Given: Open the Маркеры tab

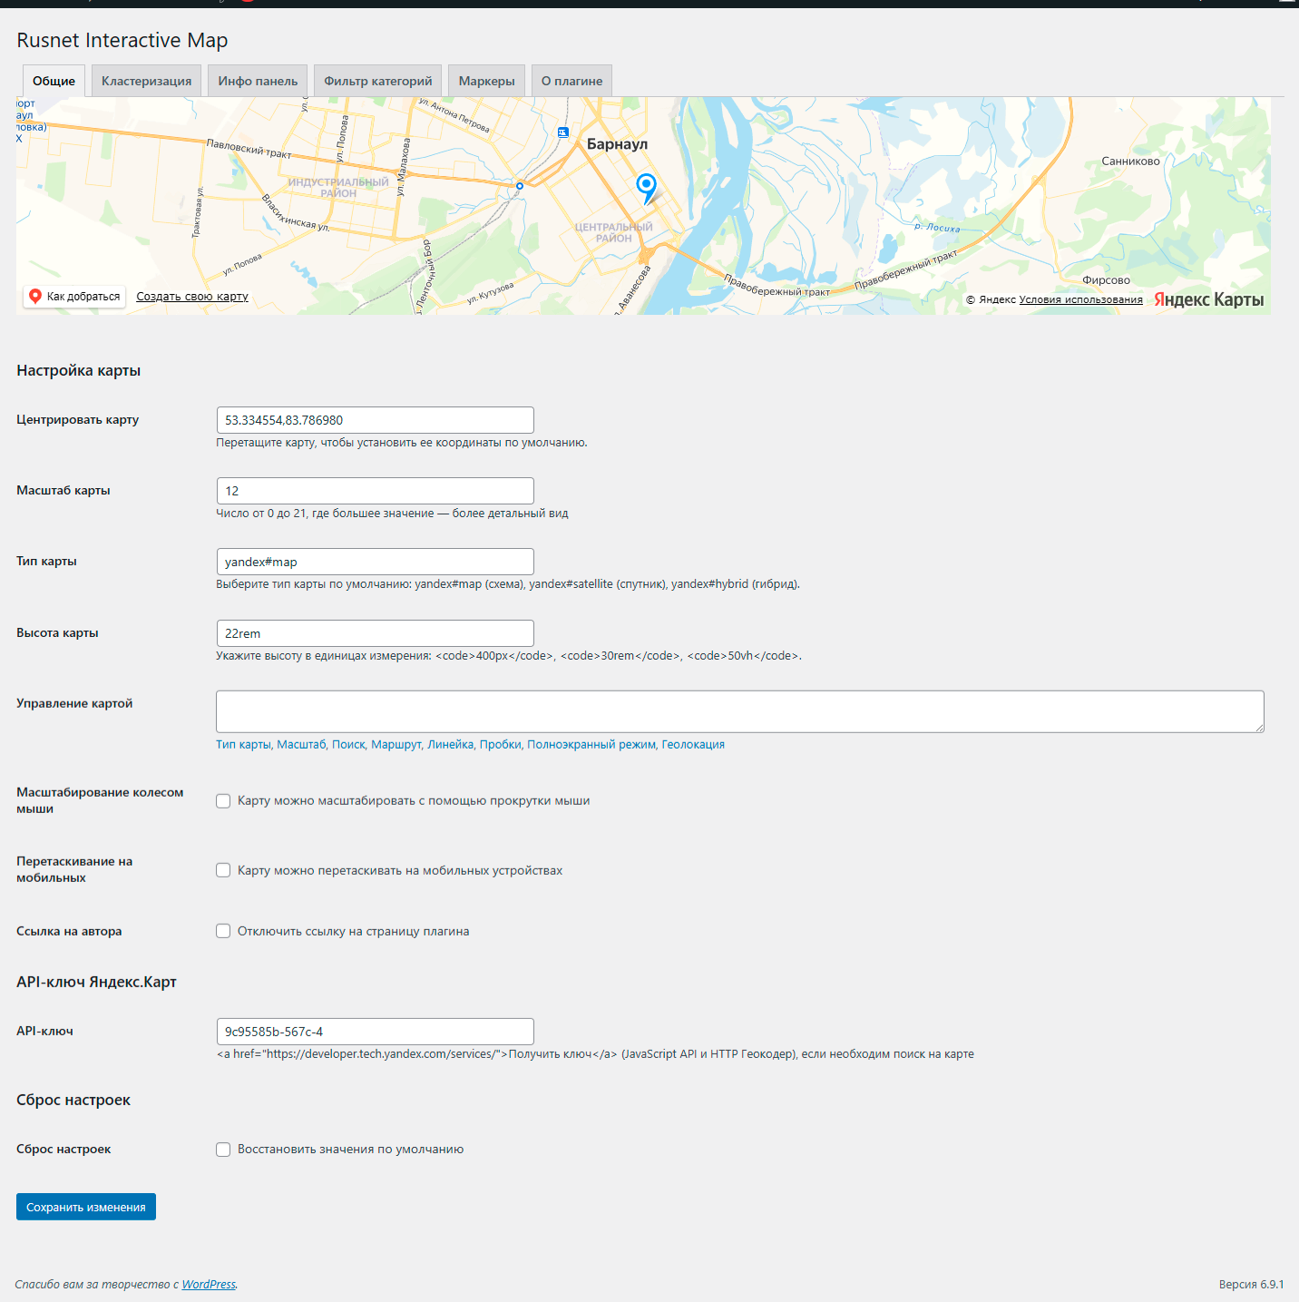Looking at the screenshot, I should tap(487, 81).
